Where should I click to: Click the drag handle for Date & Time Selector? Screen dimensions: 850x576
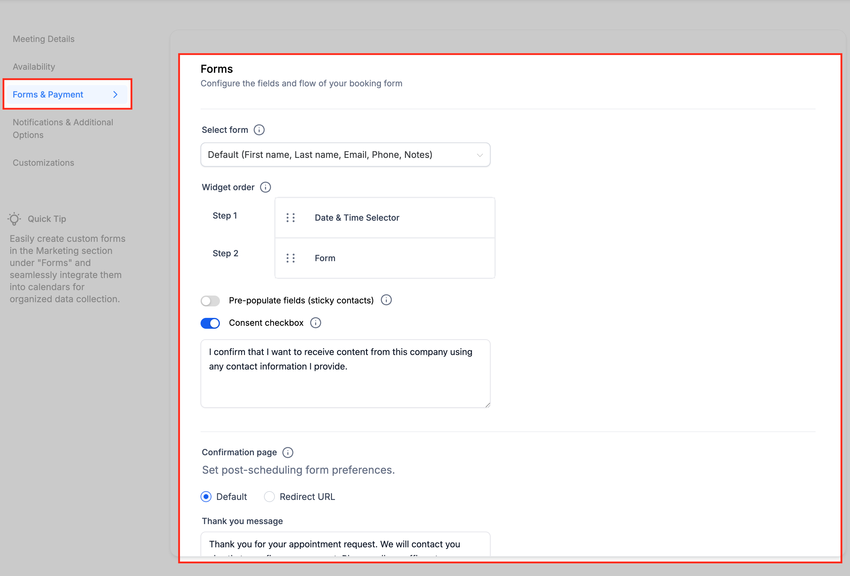[290, 218]
